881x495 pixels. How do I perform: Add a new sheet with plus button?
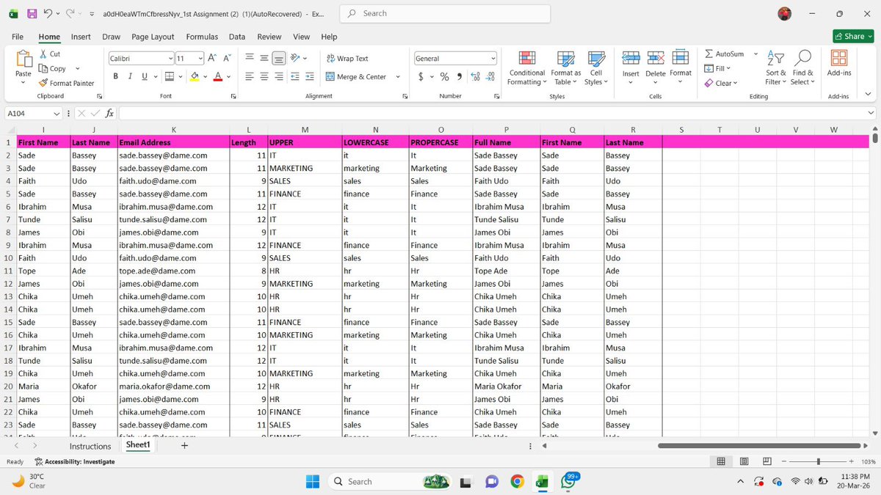pyautogui.click(x=184, y=445)
